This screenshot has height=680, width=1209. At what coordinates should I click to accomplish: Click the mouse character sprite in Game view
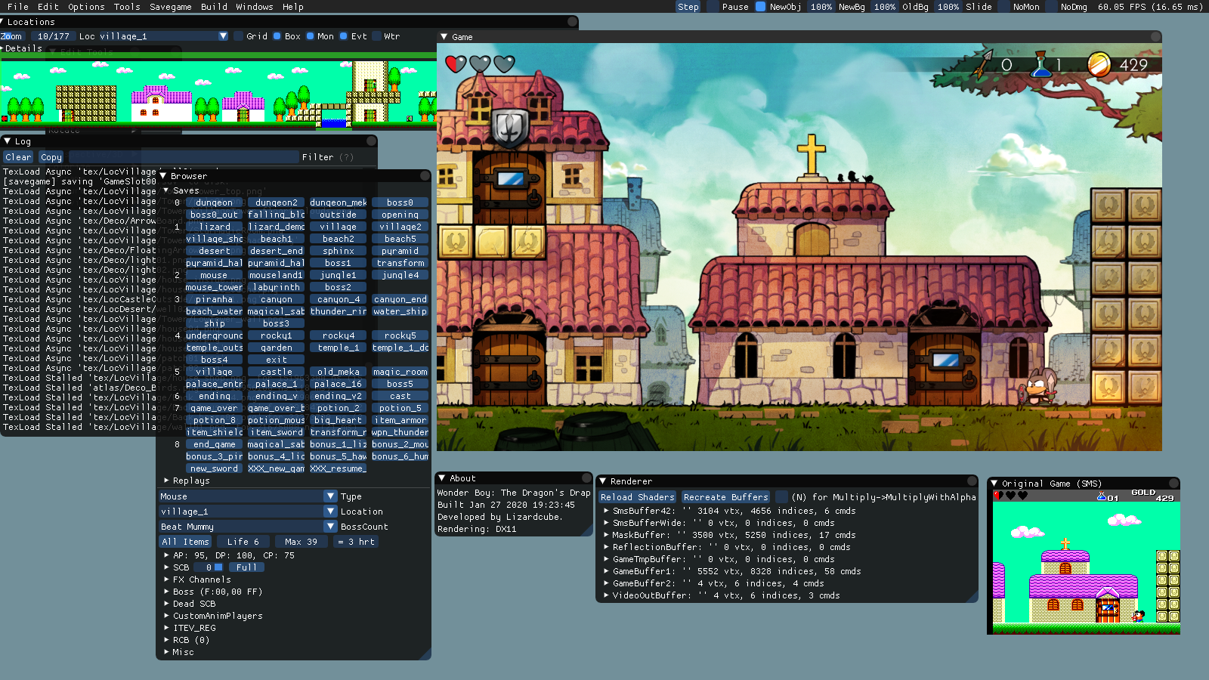point(1039,387)
